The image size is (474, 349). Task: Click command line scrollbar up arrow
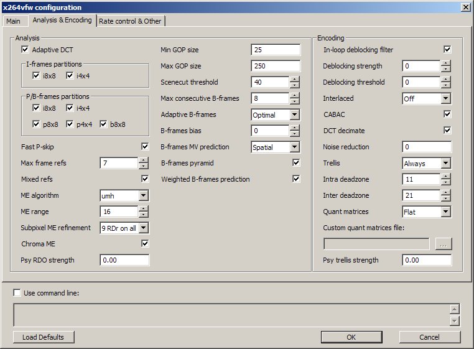click(455, 309)
